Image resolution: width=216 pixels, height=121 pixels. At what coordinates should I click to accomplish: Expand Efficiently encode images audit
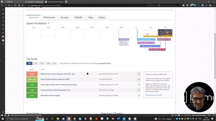pos(139,95)
